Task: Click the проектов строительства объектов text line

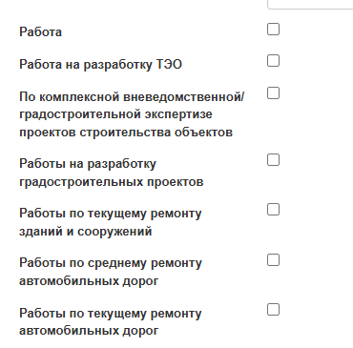Action: pos(126,133)
